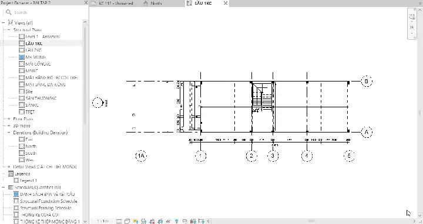Open the view scale 1:100 dropdown
Screen dimensions: 423x224
pos(103,221)
